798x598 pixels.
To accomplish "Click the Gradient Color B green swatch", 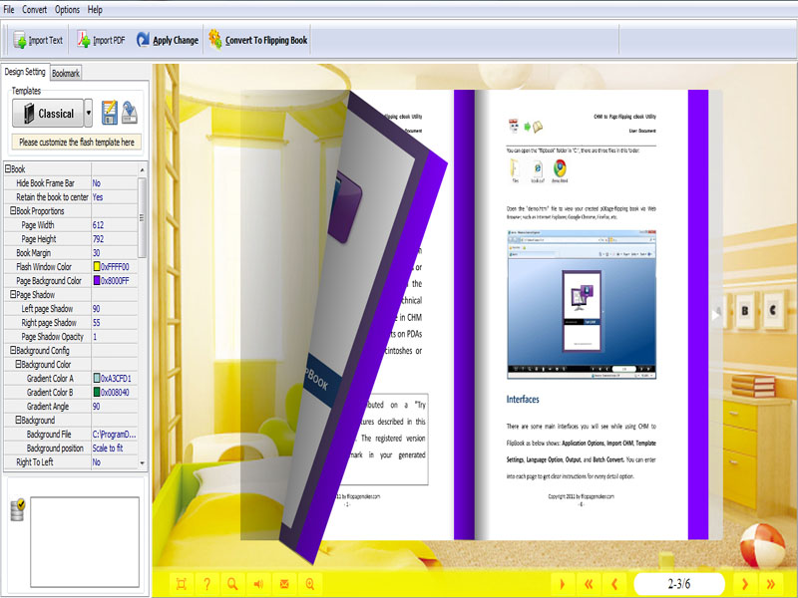I will (97, 392).
